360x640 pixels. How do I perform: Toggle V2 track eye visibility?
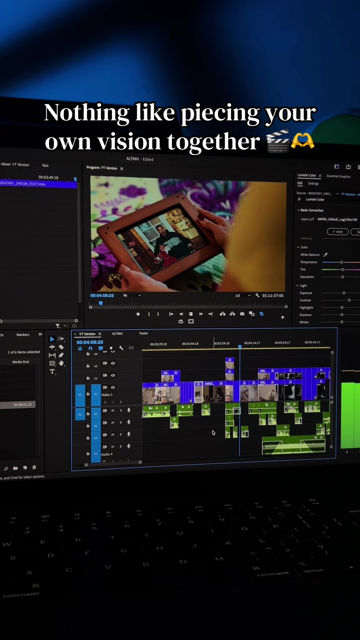113,375
